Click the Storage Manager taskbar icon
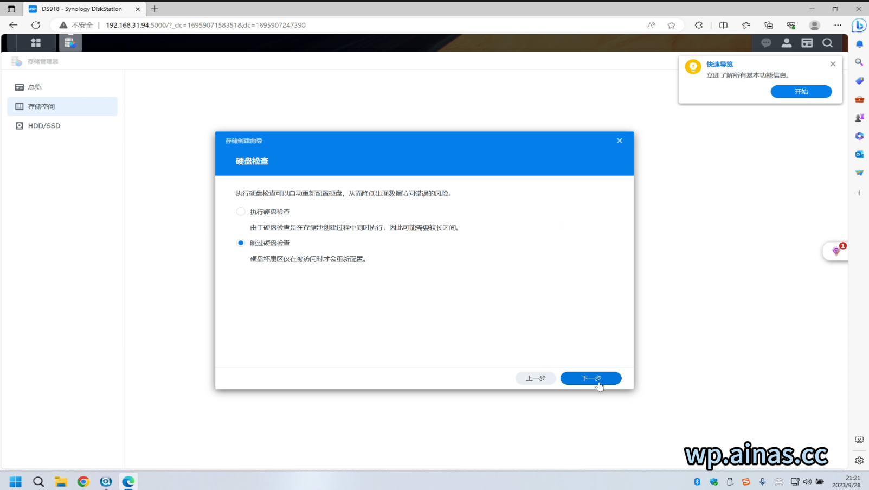869x490 pixels. (70, 43)
